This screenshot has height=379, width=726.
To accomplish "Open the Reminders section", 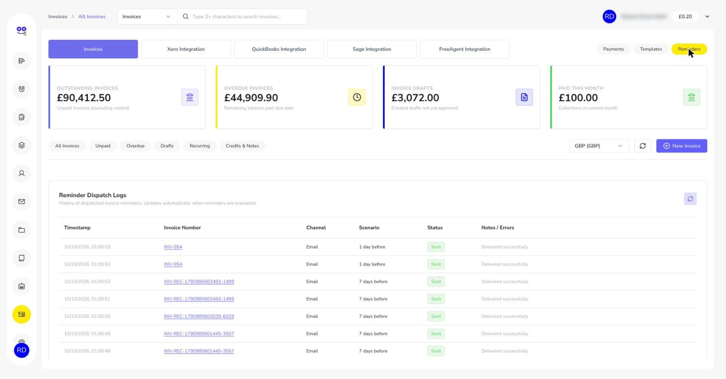I will pos(689,49).
